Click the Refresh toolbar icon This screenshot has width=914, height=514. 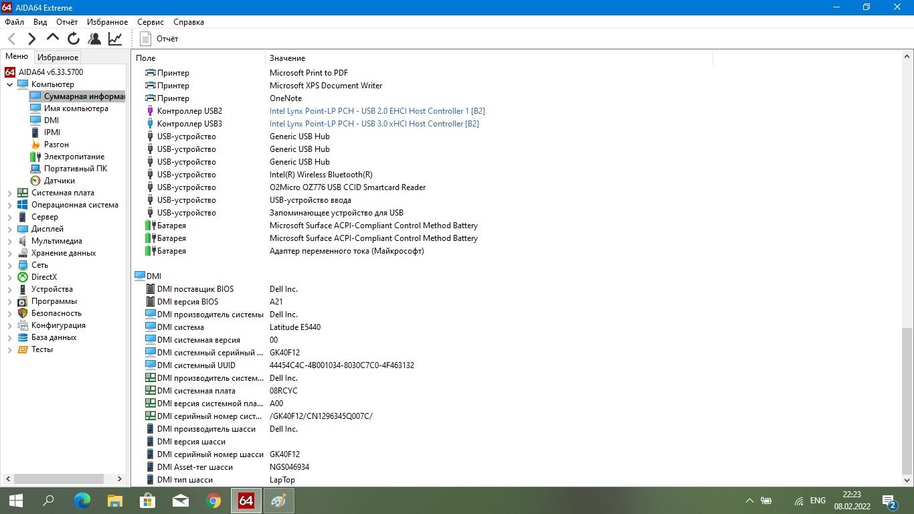point(74,39)
